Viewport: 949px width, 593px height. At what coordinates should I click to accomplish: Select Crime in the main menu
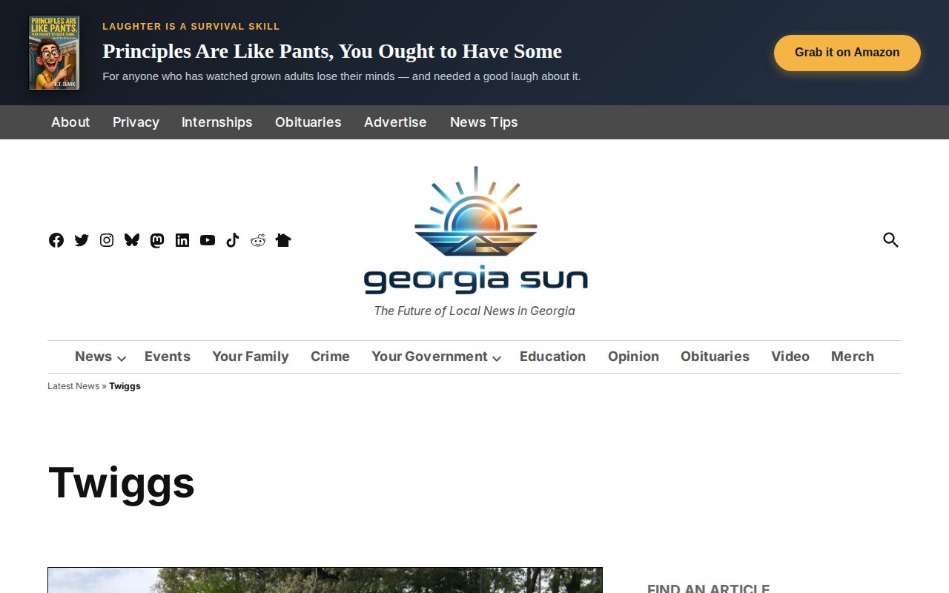(x=330, y=357)
